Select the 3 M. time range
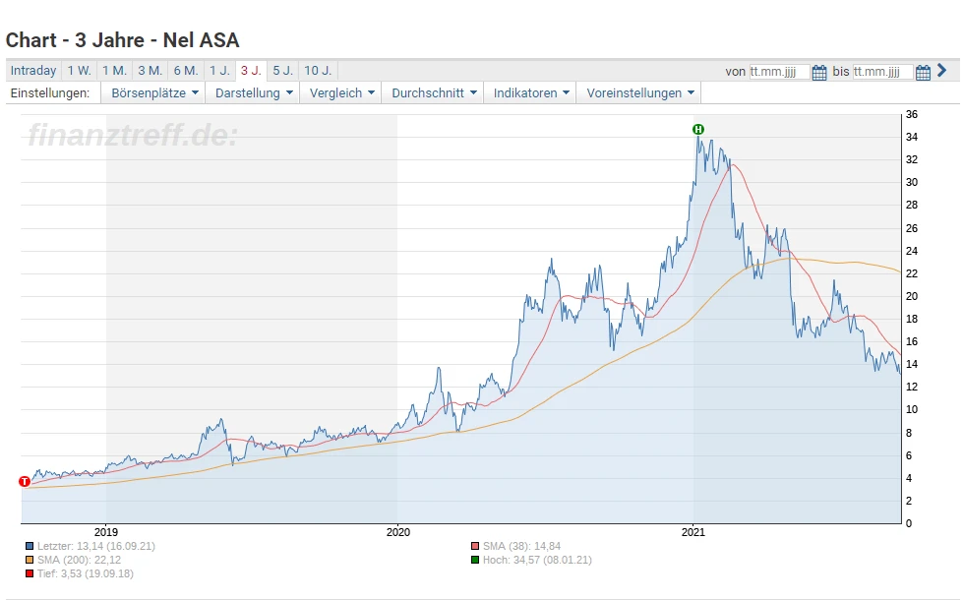The image size is (964, 600). [150, 71]
